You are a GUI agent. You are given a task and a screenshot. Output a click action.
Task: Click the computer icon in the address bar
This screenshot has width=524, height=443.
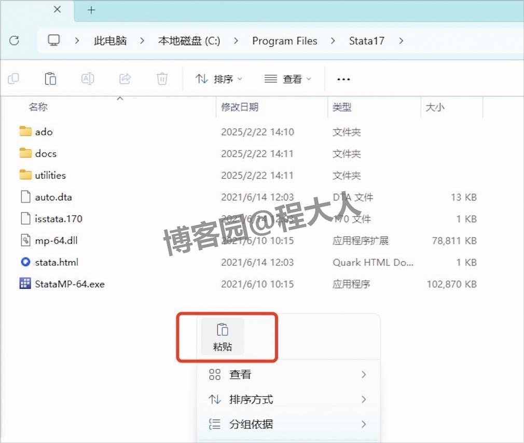(x=54, y=41)
